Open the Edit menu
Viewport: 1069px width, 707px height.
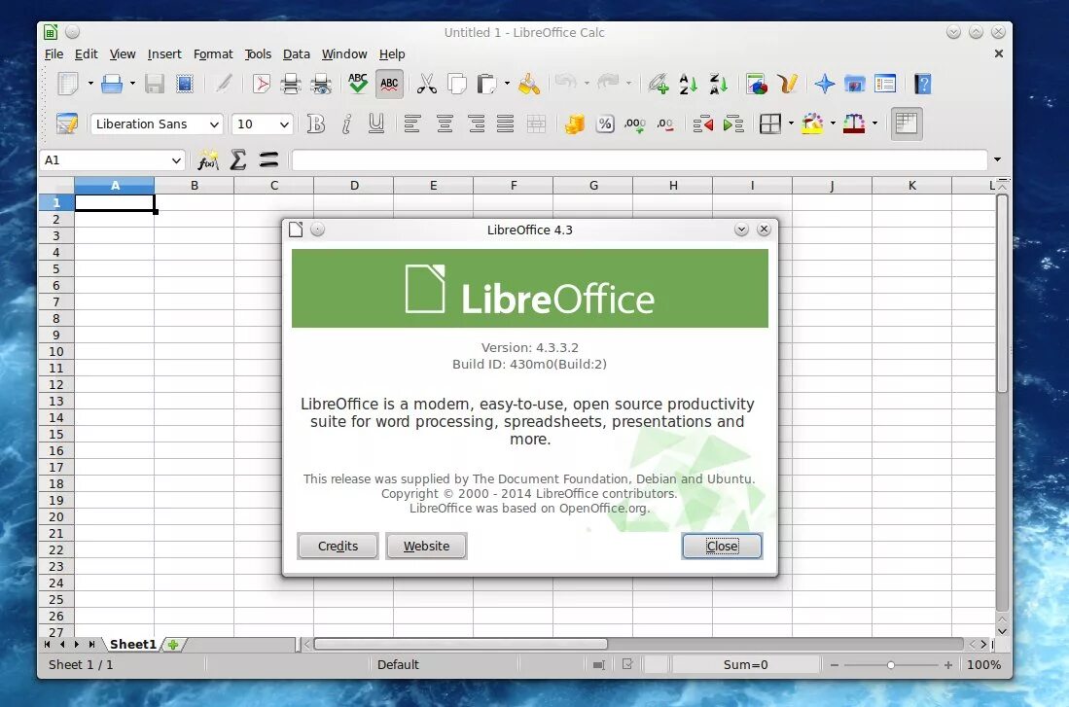pyautogui.click(x=86, y=53)
